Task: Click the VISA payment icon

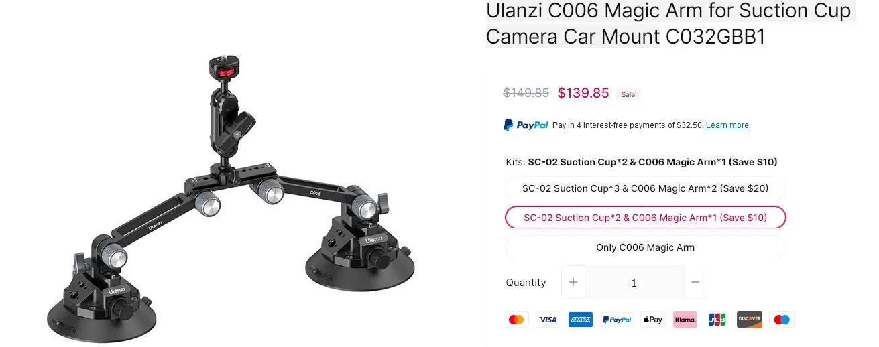Action: (x=548, y=320)
